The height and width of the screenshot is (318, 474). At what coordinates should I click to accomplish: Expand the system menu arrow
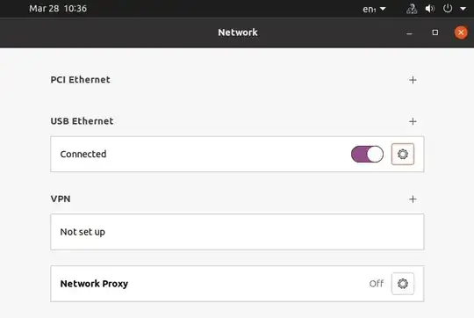point(463,9)
